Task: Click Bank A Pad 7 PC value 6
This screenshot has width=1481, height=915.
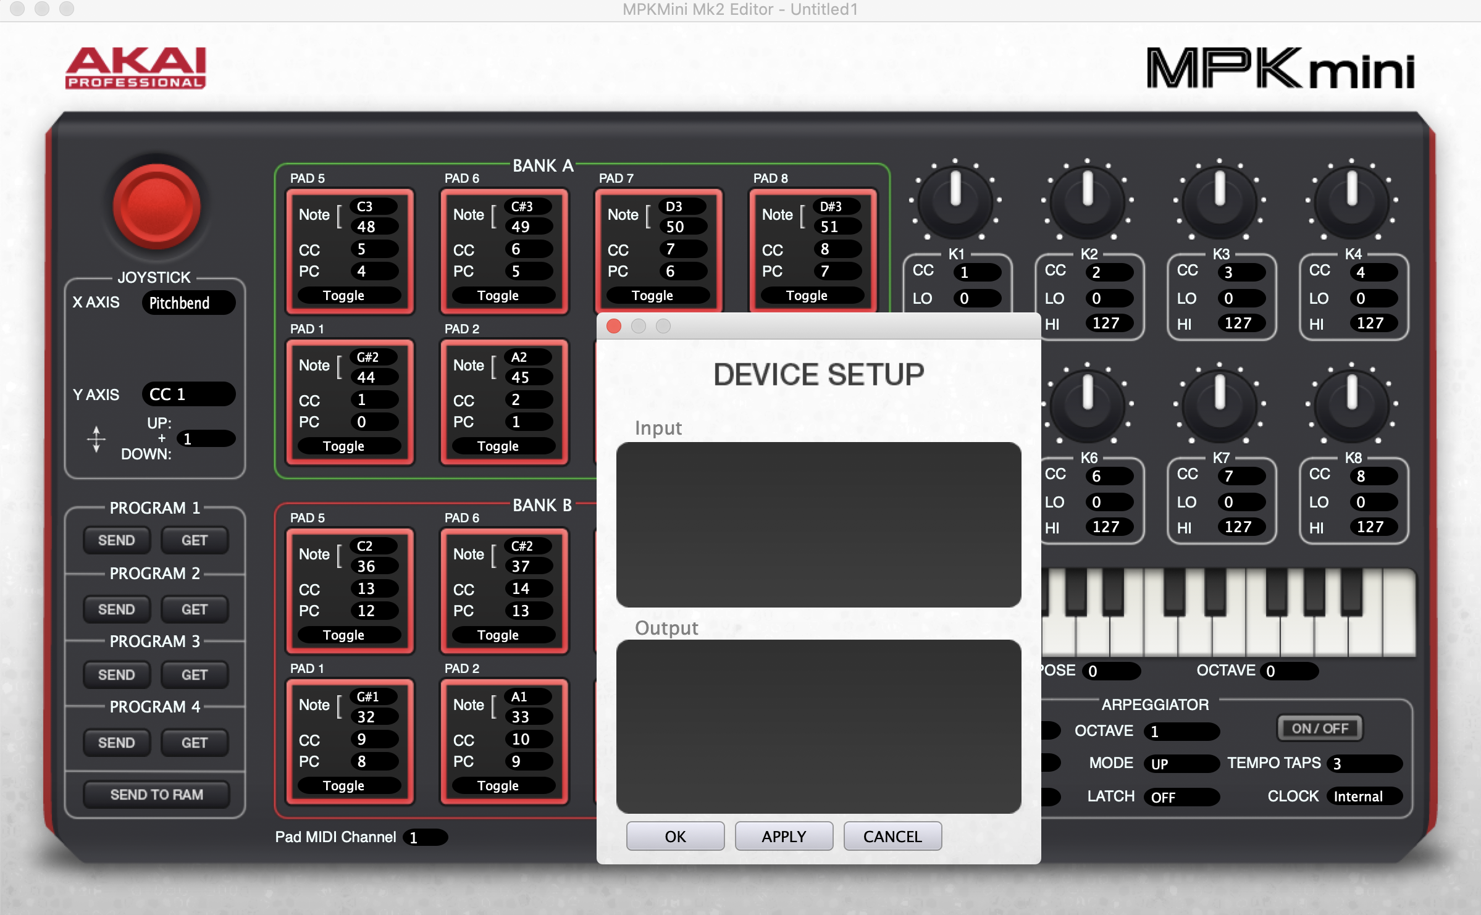Action: (682, 272)
